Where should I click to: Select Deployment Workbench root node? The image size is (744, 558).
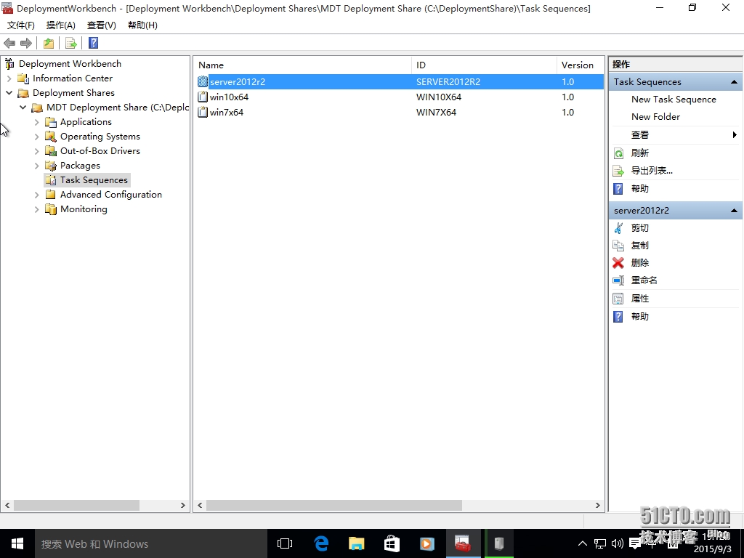(70, 64)
